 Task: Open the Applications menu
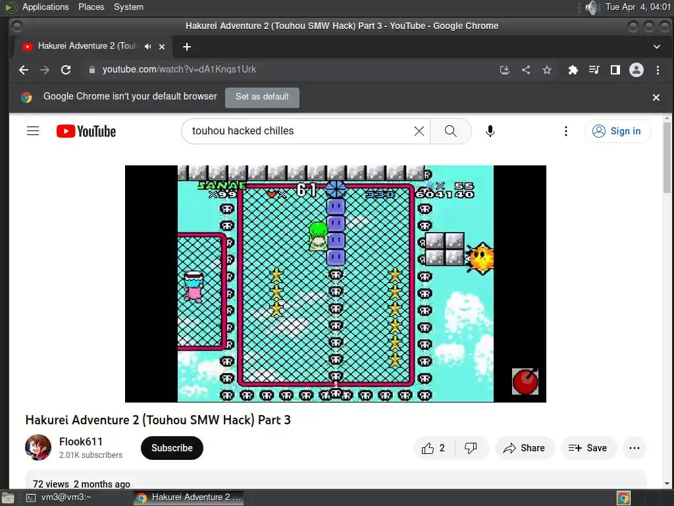tap(45, 7)
